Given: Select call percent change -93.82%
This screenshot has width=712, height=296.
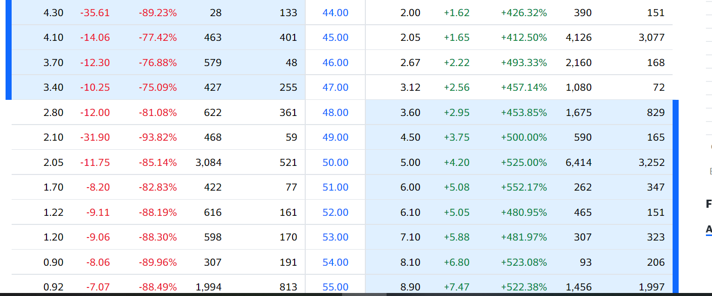Looking at the screenshot, I should pos(158,137).
